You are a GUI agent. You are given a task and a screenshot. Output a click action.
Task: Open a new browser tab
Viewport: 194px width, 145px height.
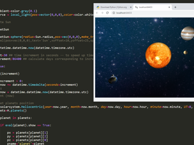click(176, 7)
